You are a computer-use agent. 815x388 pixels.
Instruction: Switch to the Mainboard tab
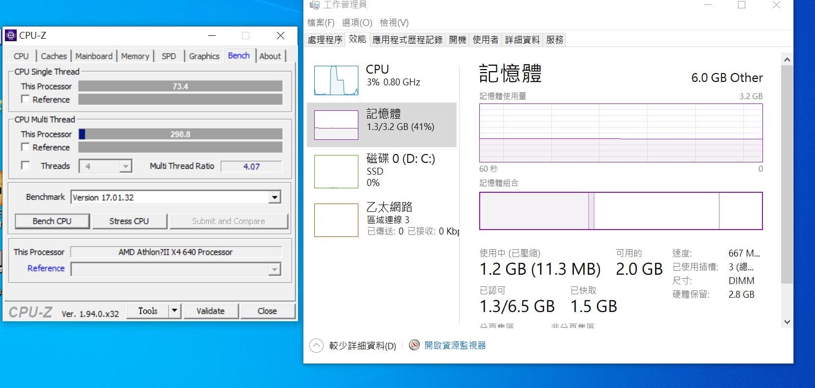click(x=94, y=56)
